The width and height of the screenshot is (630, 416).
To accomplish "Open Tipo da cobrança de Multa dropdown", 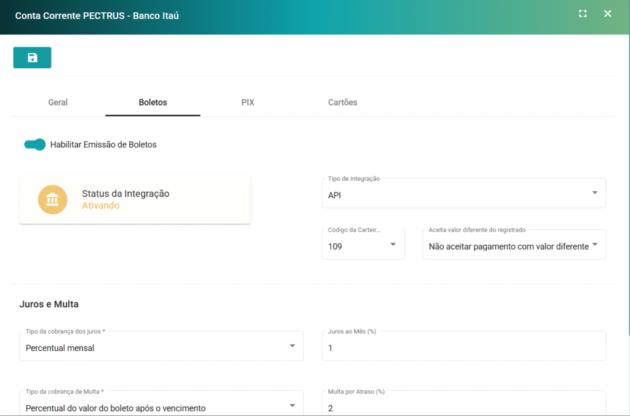I will [161, 407].
